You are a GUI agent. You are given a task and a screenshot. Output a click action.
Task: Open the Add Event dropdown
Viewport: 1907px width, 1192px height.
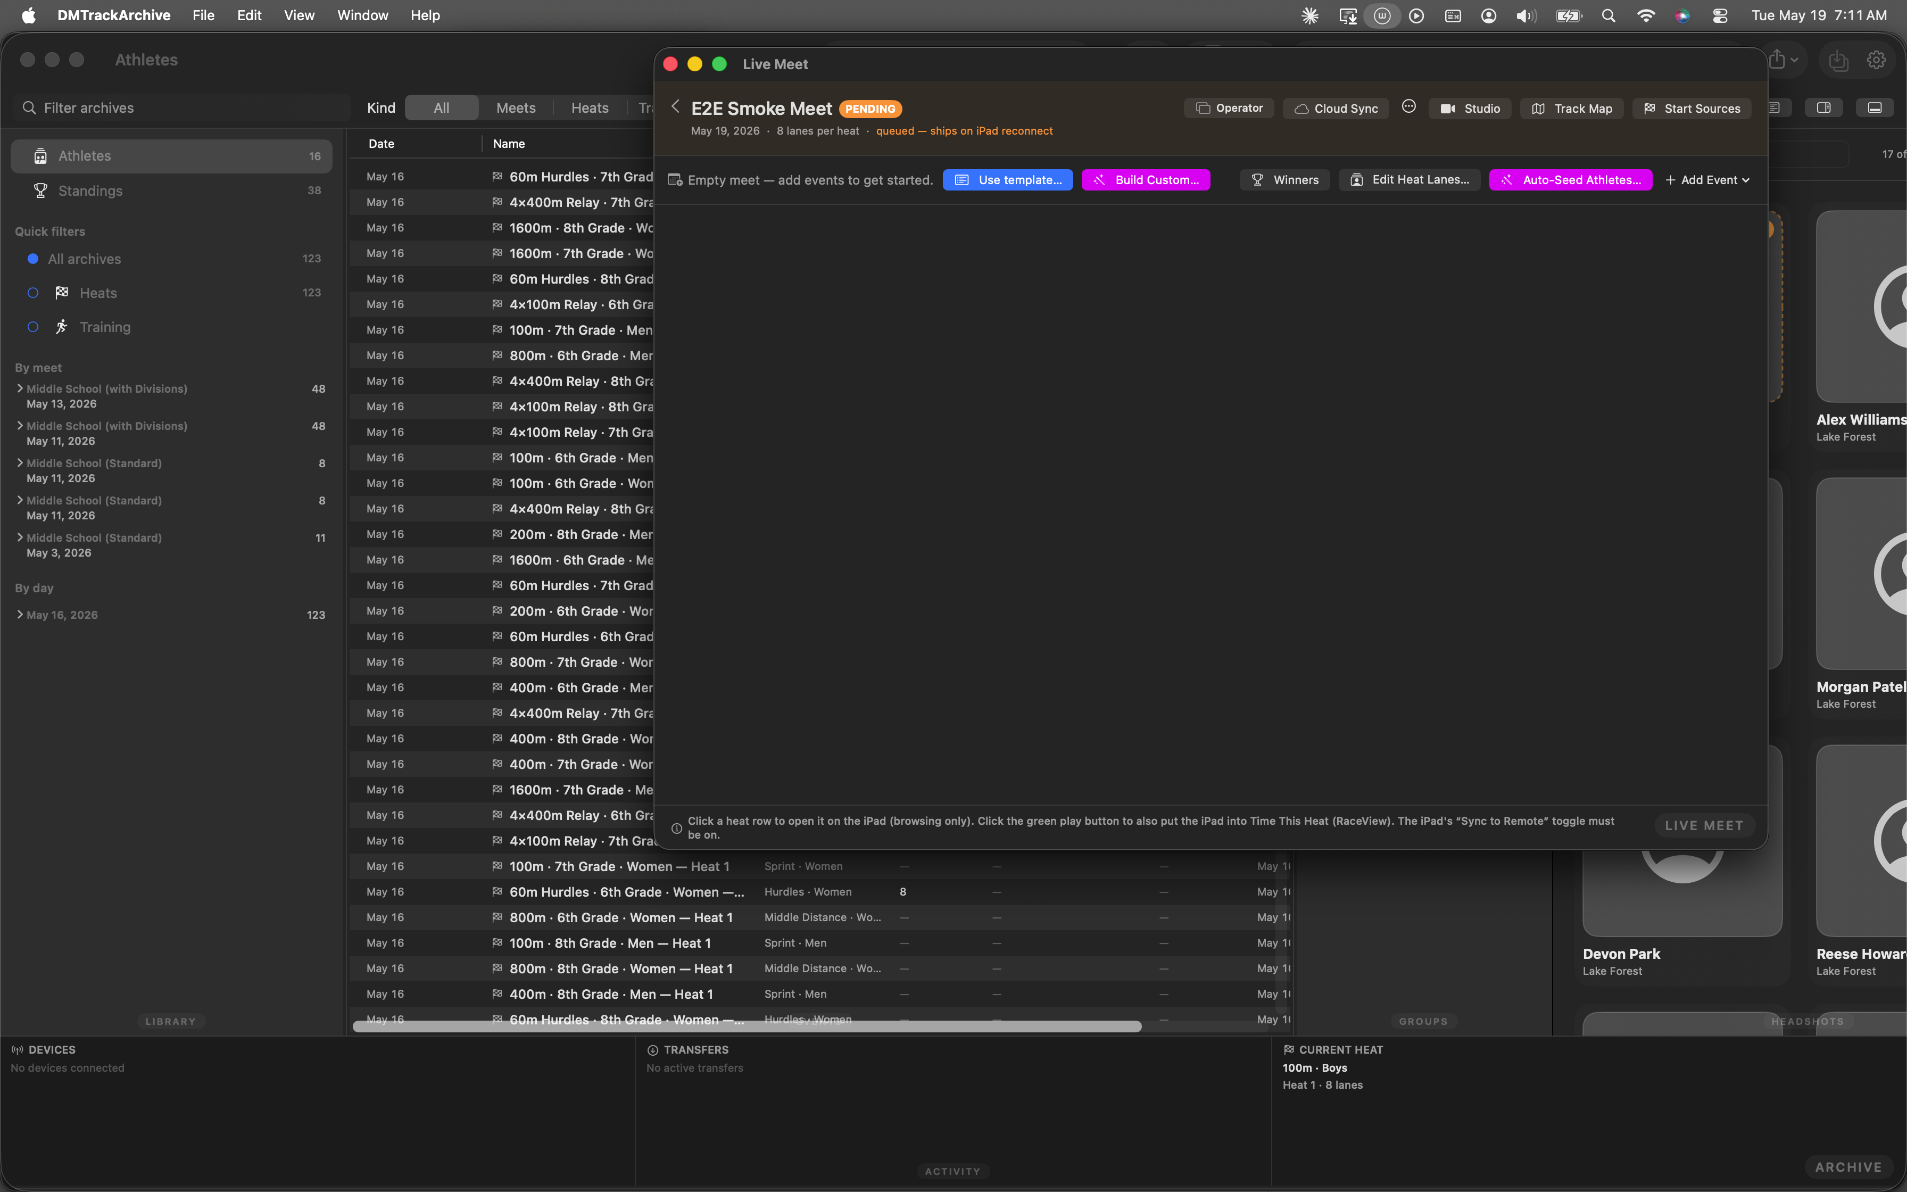1707,180
